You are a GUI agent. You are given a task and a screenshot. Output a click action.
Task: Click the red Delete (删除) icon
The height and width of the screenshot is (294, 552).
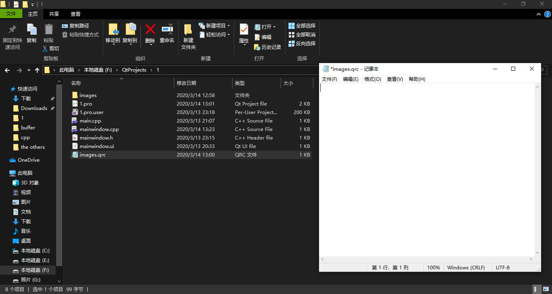[150, 29]
